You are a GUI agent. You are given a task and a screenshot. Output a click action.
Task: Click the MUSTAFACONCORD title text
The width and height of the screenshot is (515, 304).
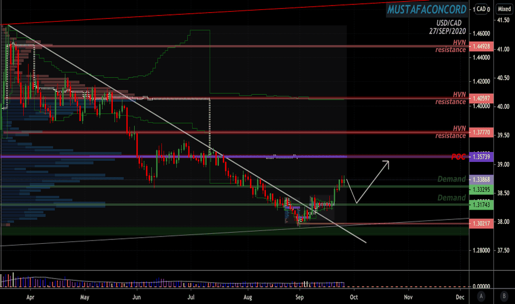coord(427,9)
